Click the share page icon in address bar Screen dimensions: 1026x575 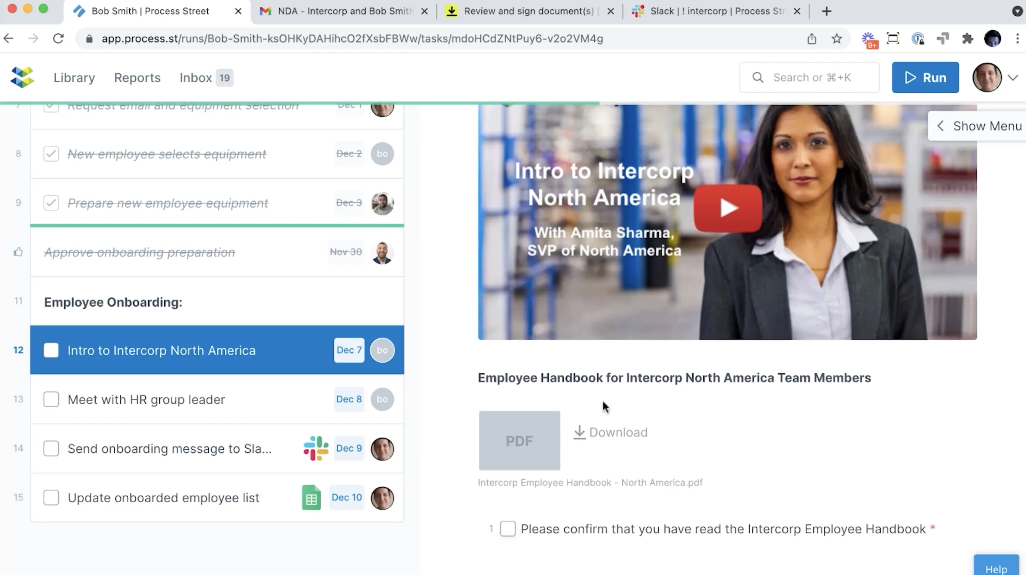click(812, 38)
